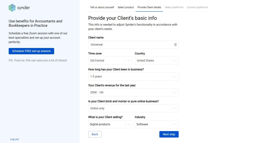Click the synder wordmark text
268x143 pixels.
[24, 8]
